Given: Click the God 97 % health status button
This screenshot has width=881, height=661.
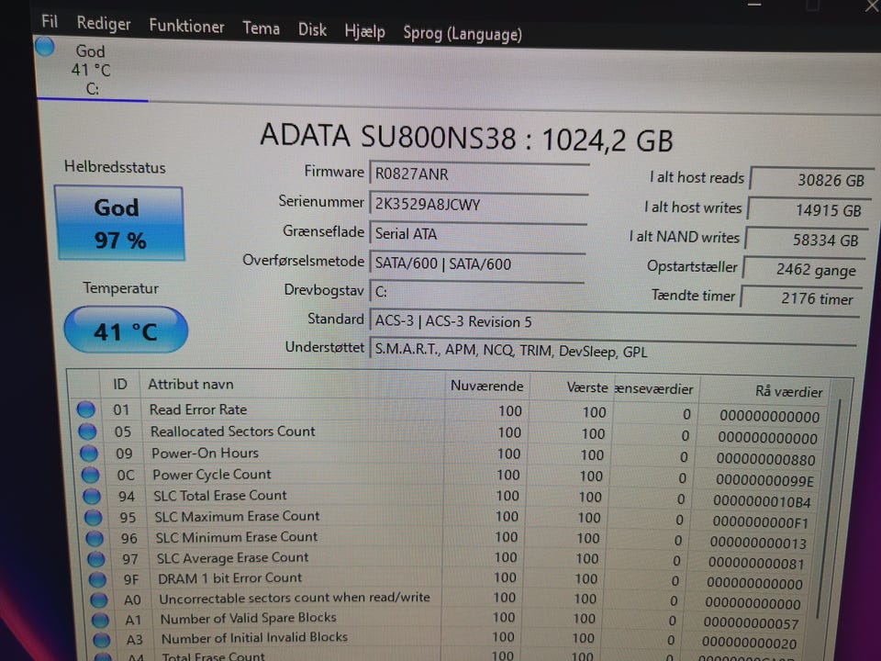Looking at the screenshot, I should pos(119,224).
